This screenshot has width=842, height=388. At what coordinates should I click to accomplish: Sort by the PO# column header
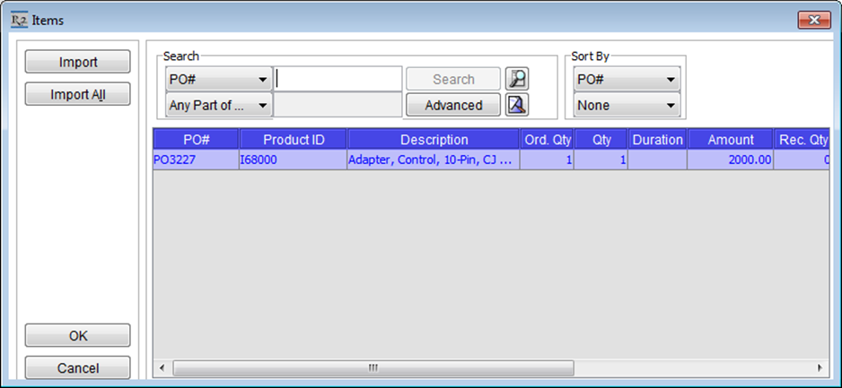[x=196, y=140]
